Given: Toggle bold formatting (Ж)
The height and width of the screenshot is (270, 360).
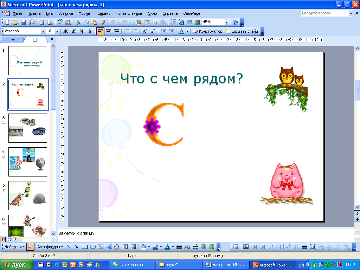Looking at the screenshot, I should pos(66,31).
